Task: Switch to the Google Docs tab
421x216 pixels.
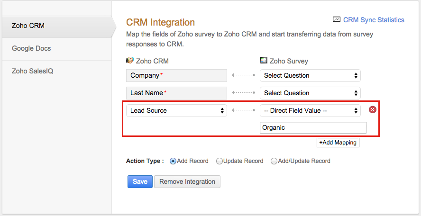Action: pos(31,48)
